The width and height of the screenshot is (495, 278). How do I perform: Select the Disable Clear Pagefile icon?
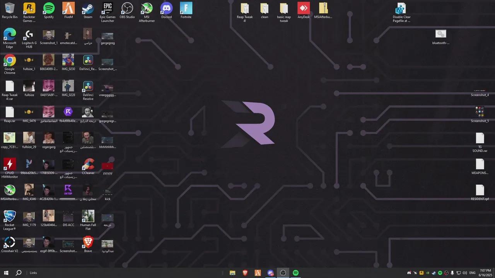pos(401,12)
